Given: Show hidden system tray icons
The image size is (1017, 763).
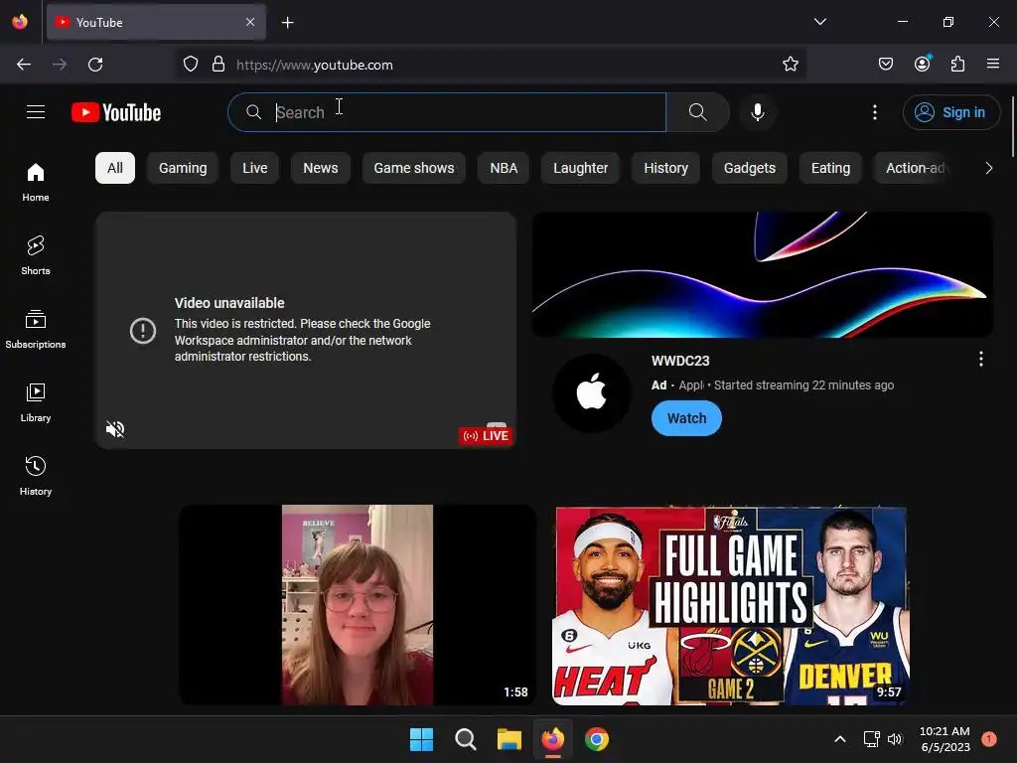Looking at the screenshot, I should [839, 739].
